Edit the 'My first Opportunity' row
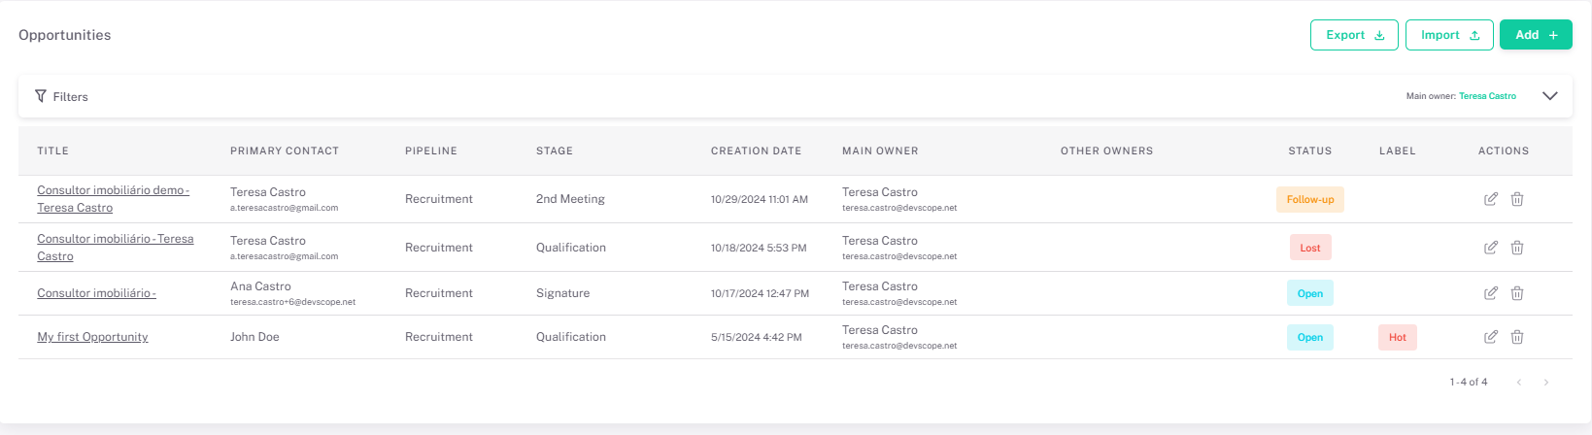Image resolution: width=1592 pixels, height=435 pixels. click(1490, 337)
